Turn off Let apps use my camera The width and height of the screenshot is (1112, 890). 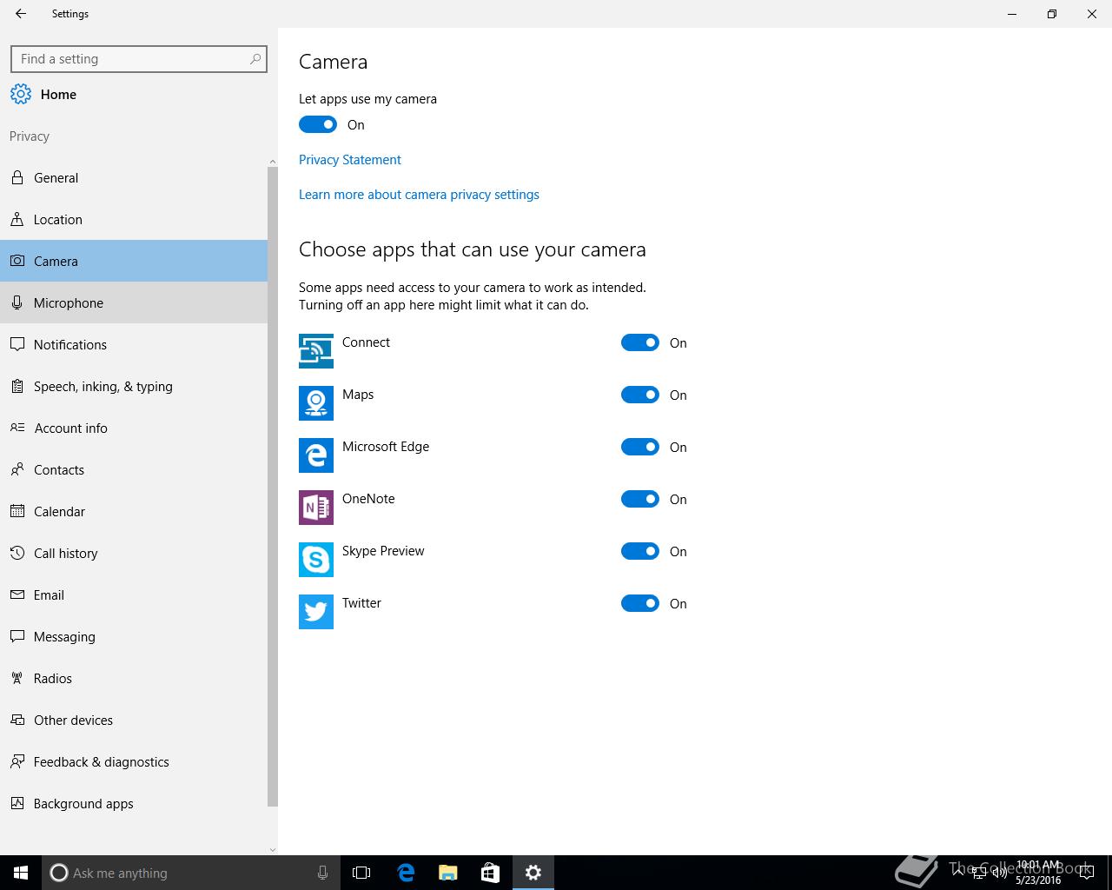(318, 125)
